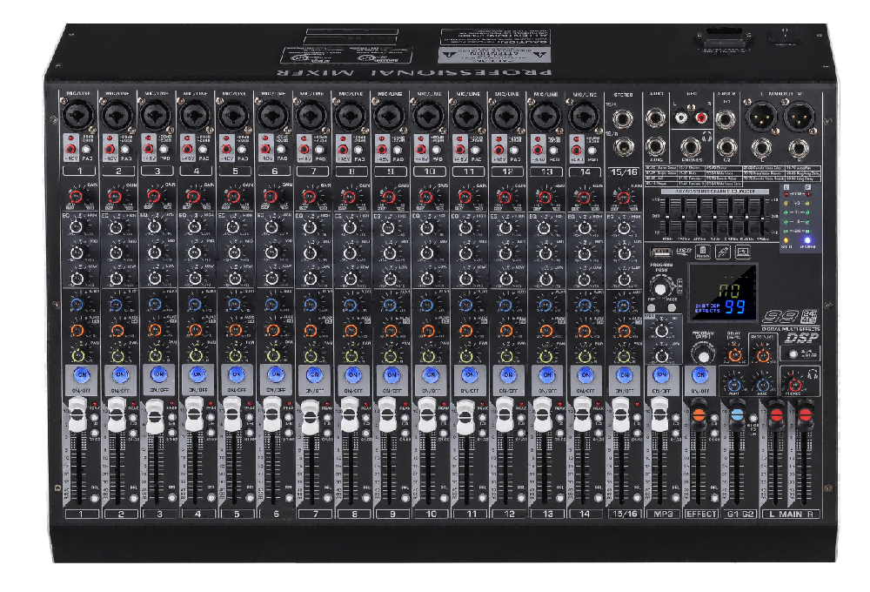Click the red GAIN knob on channel 2
The width and height of the screenshot is (870, 592).
pos(115,197)
